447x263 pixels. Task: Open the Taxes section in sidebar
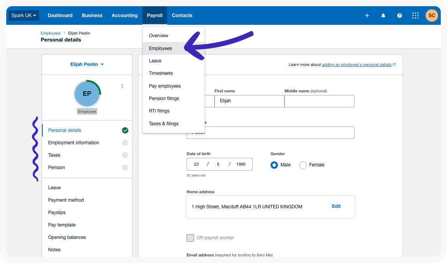[x=87, y=155]
